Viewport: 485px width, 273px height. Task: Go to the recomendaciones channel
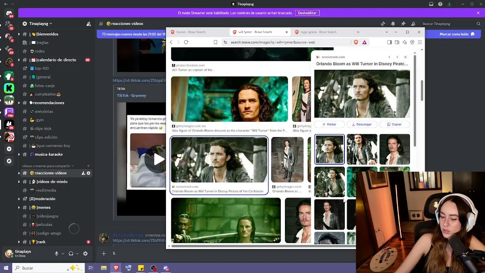point(55,103)
